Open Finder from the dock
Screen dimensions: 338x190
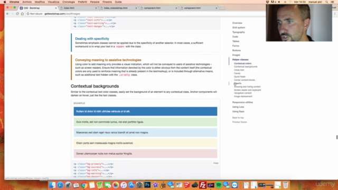click(52, 185)
